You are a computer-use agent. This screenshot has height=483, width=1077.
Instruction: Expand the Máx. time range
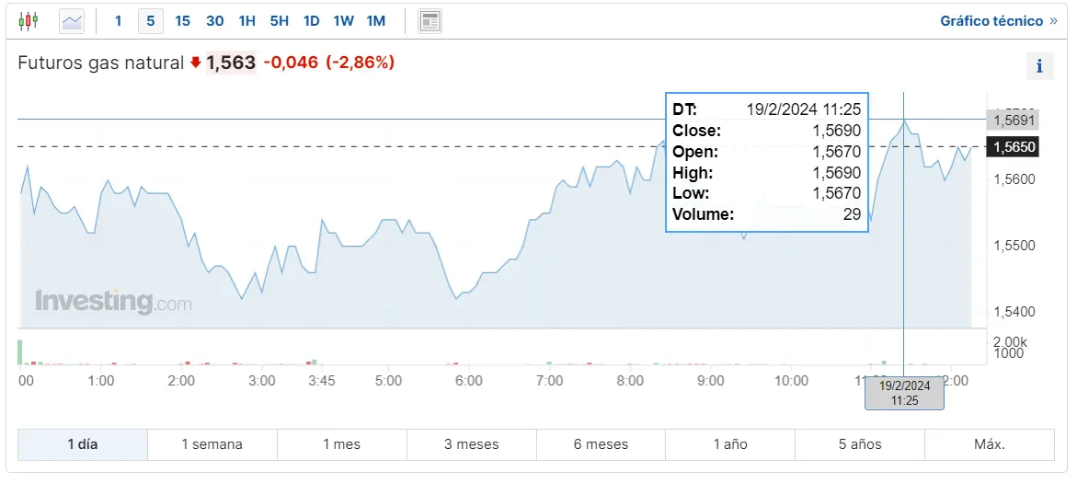[x=990, y=444]
